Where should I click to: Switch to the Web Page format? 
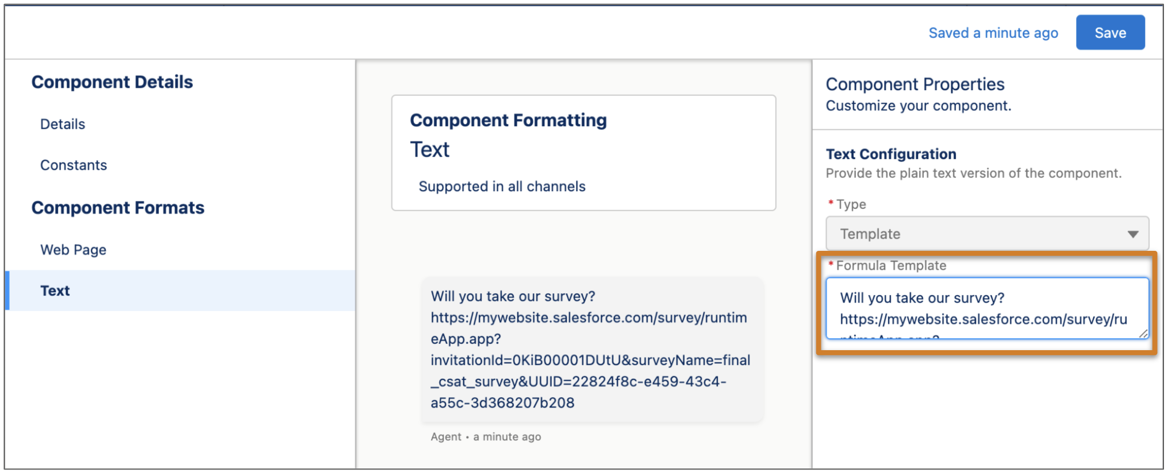coord(72,249)
